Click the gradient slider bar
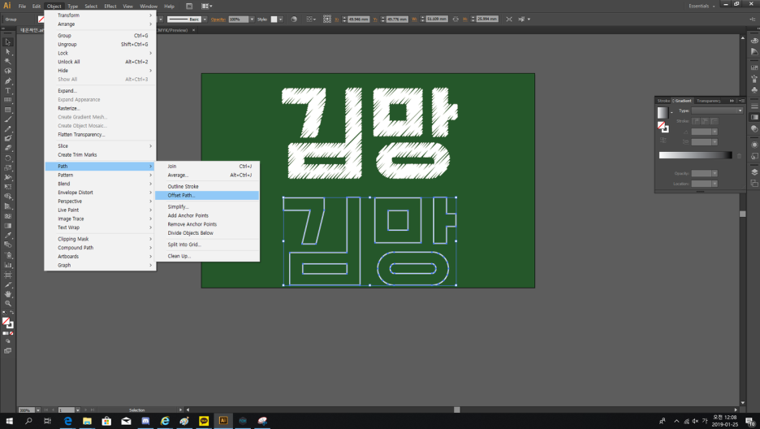 click(x=695, y=154)
